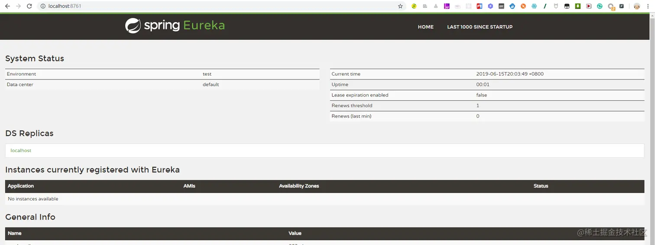Open the green download arrow extension
The image size is (655, 245).
click(578, 6)
